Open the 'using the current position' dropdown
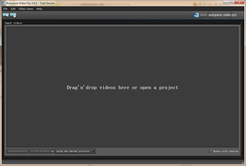Image resolution: width=246 pixels, height=166 pixels. tap(75, 151)
